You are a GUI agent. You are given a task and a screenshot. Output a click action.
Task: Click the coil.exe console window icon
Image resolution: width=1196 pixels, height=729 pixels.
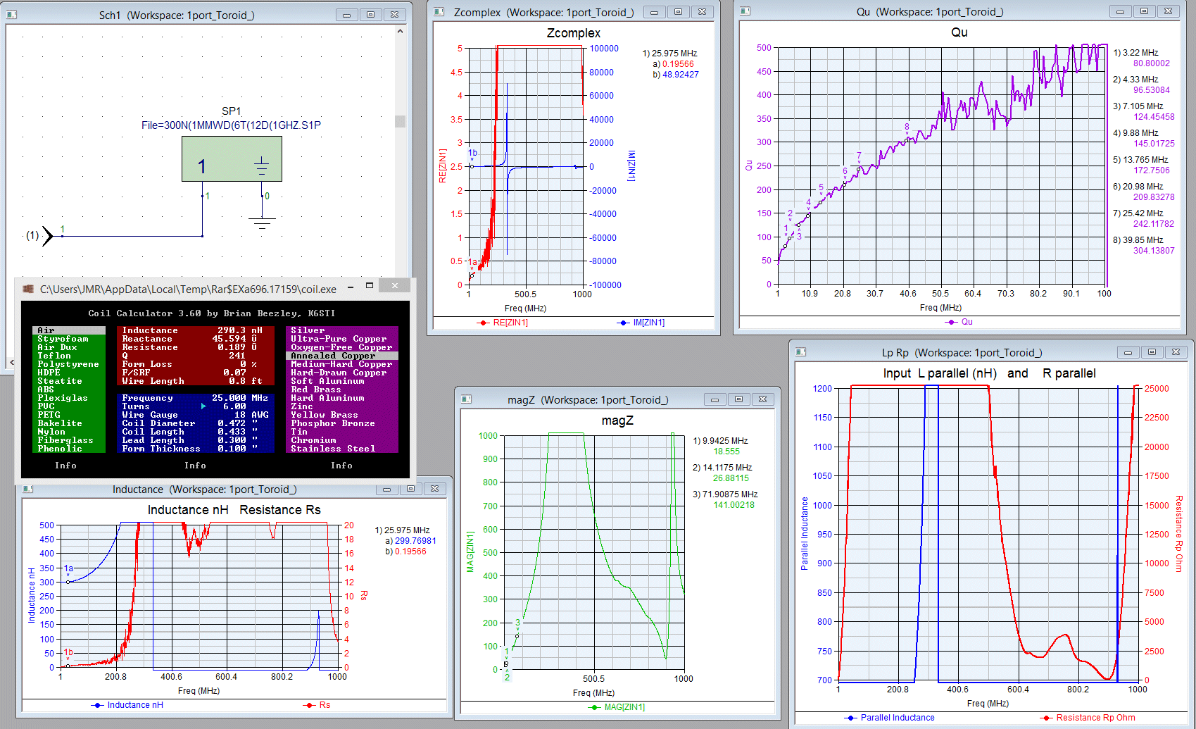click(x=28, y=289)
